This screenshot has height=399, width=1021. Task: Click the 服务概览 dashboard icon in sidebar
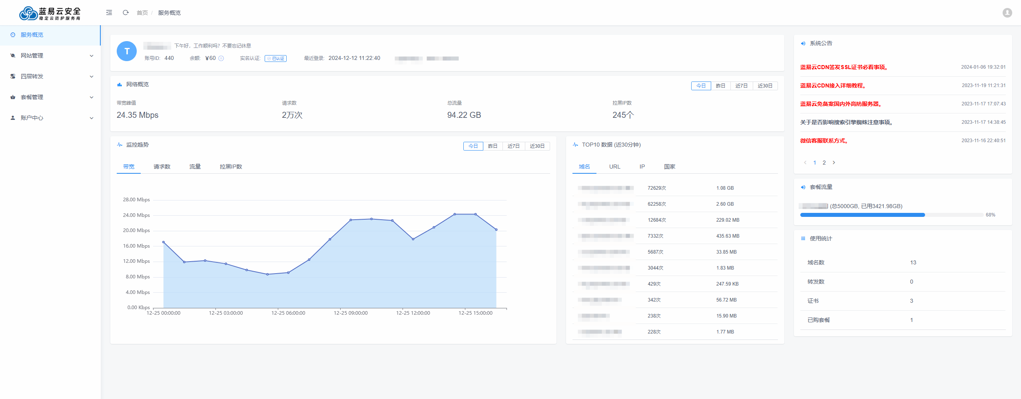(x=13, y=35)
